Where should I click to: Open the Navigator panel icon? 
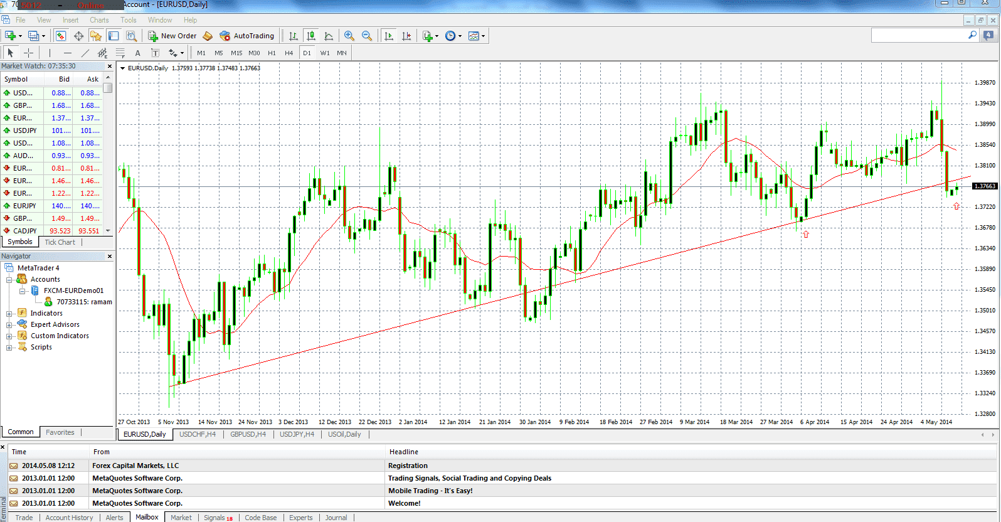pos(96,36)
